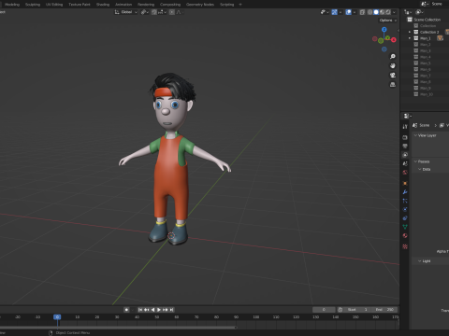Open the Scripting workspace tab
The image size is (449, 336).
click(x=227, y=5)
